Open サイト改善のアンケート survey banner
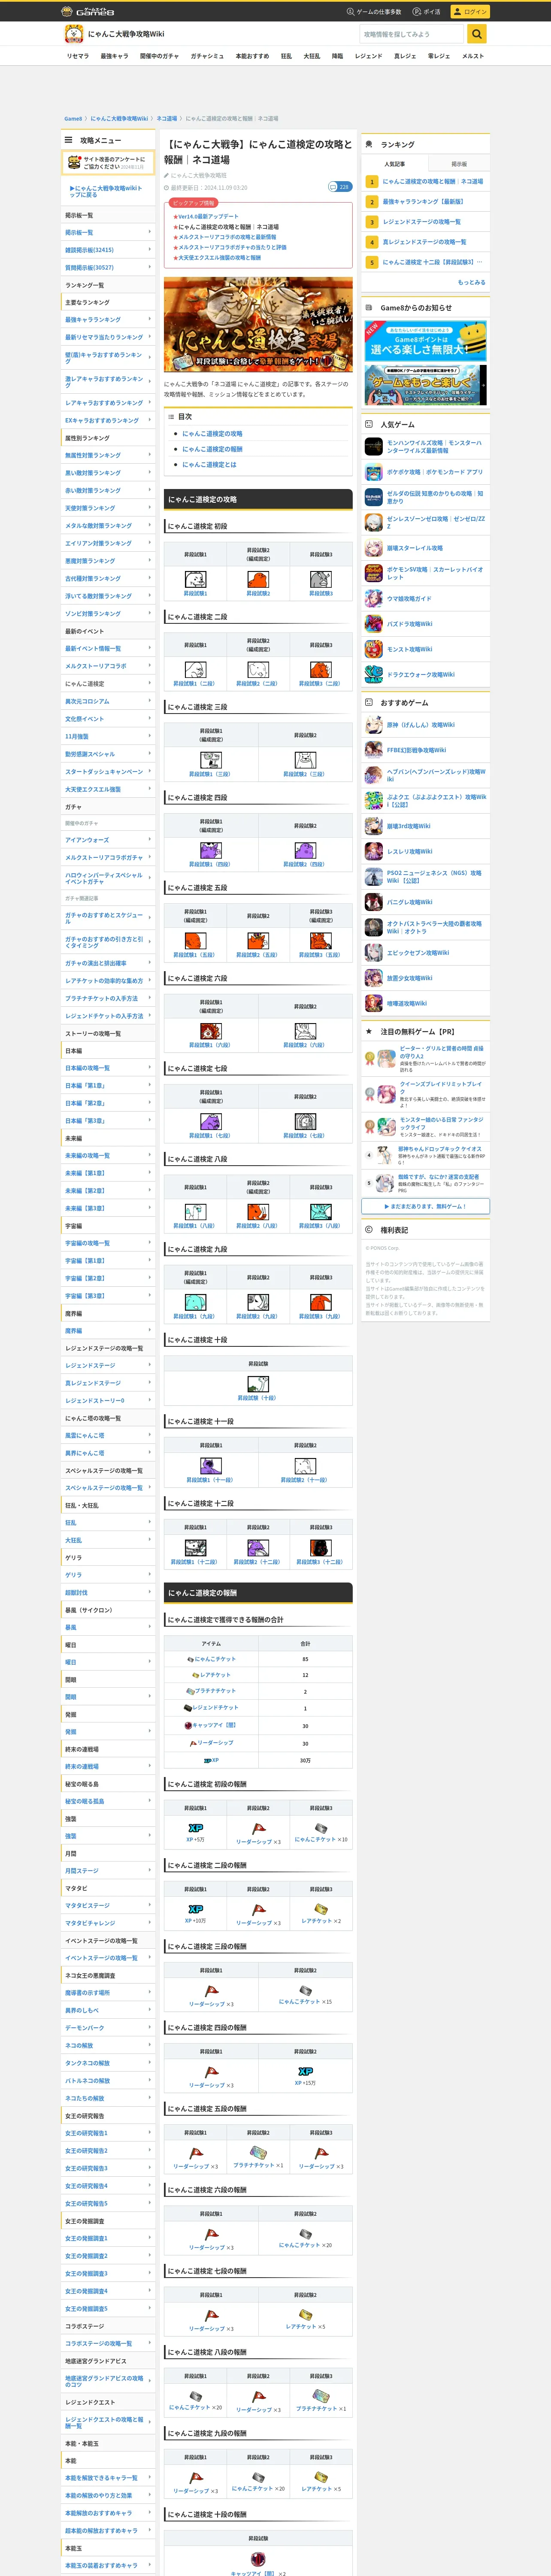Image resolution: width=551 pixels, height=2576 pixels. tap(109, 163)
